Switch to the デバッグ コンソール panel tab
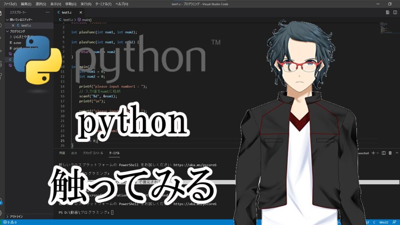 [x=93, y=153]
